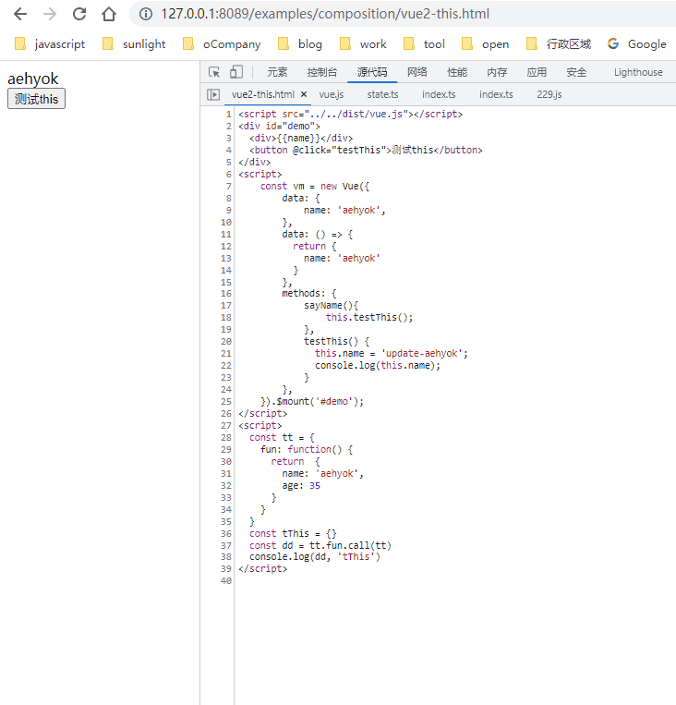The image size is (676, 705).
Task: Click code "}).$mount('#demo');"
Action: click(x=312, y=402)
